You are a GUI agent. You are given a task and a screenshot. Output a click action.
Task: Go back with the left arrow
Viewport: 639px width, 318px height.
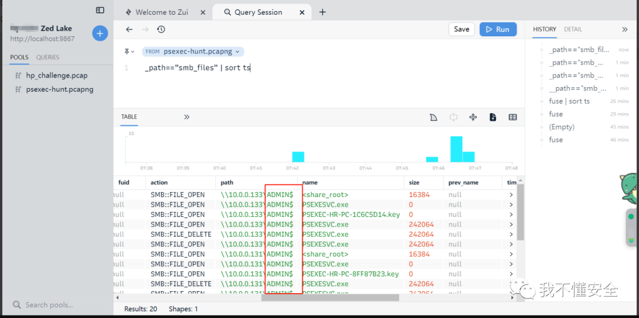click(x=129, y=30)
